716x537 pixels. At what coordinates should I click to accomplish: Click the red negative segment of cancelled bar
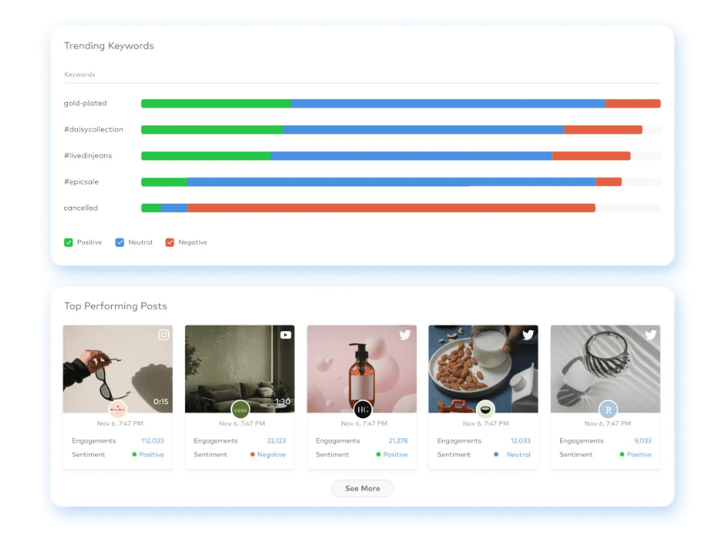point(391,208)
